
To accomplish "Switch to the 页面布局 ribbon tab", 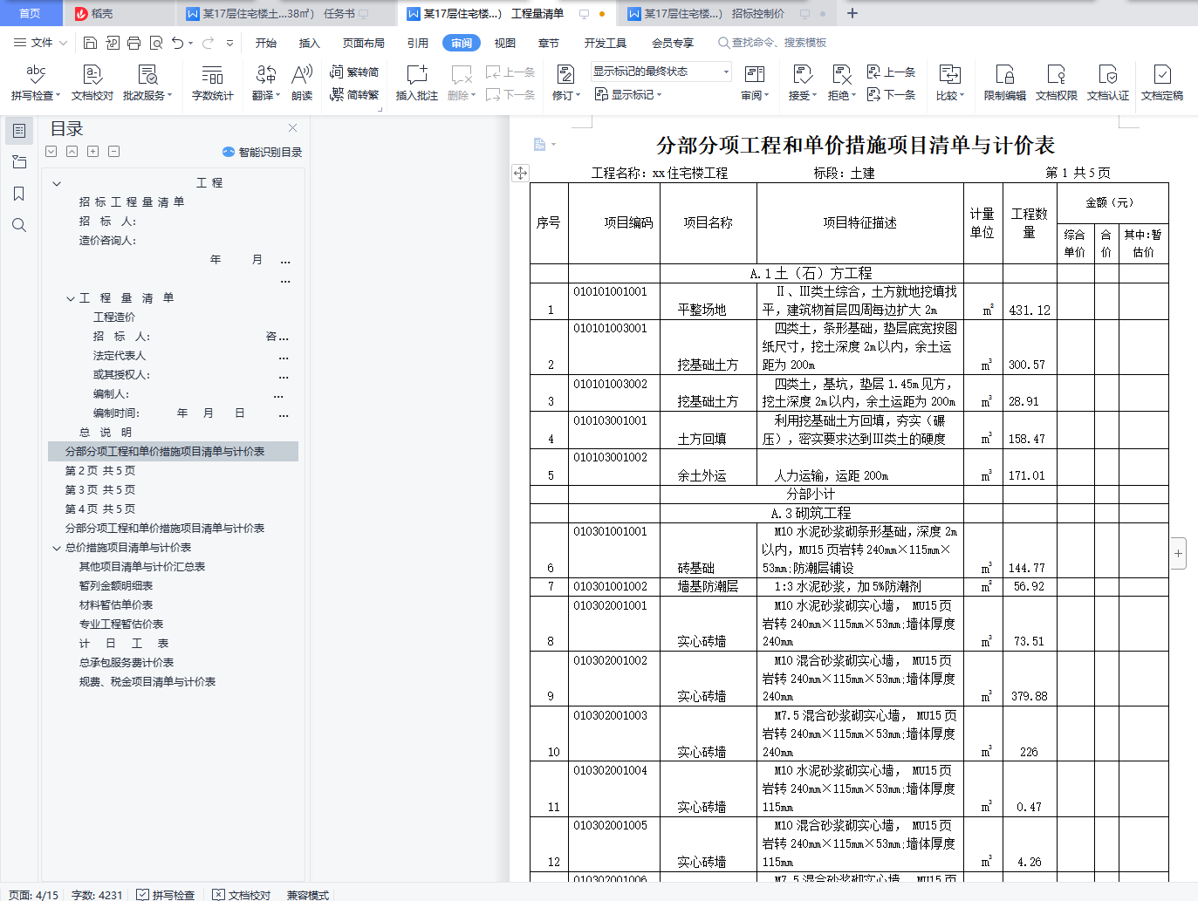I will [x=364, y=43].
